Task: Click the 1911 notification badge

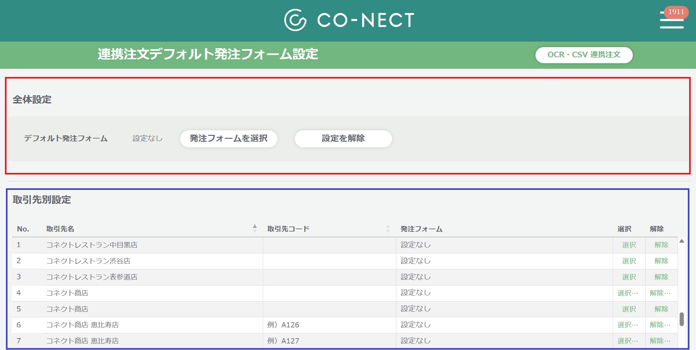Action: tap(676, 12)
